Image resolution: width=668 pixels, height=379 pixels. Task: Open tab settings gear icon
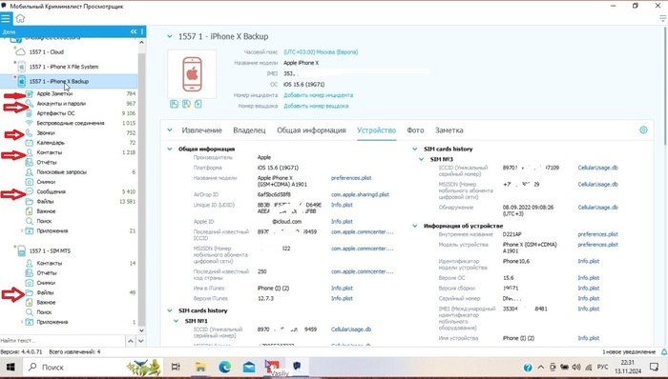643,130
